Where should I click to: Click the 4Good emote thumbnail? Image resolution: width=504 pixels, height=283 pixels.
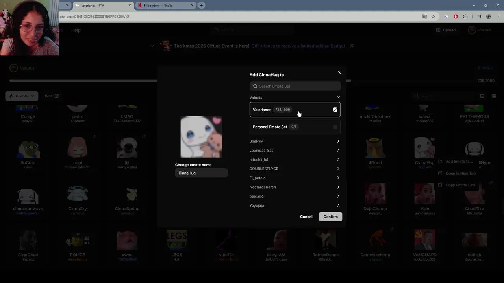point(375,148)
